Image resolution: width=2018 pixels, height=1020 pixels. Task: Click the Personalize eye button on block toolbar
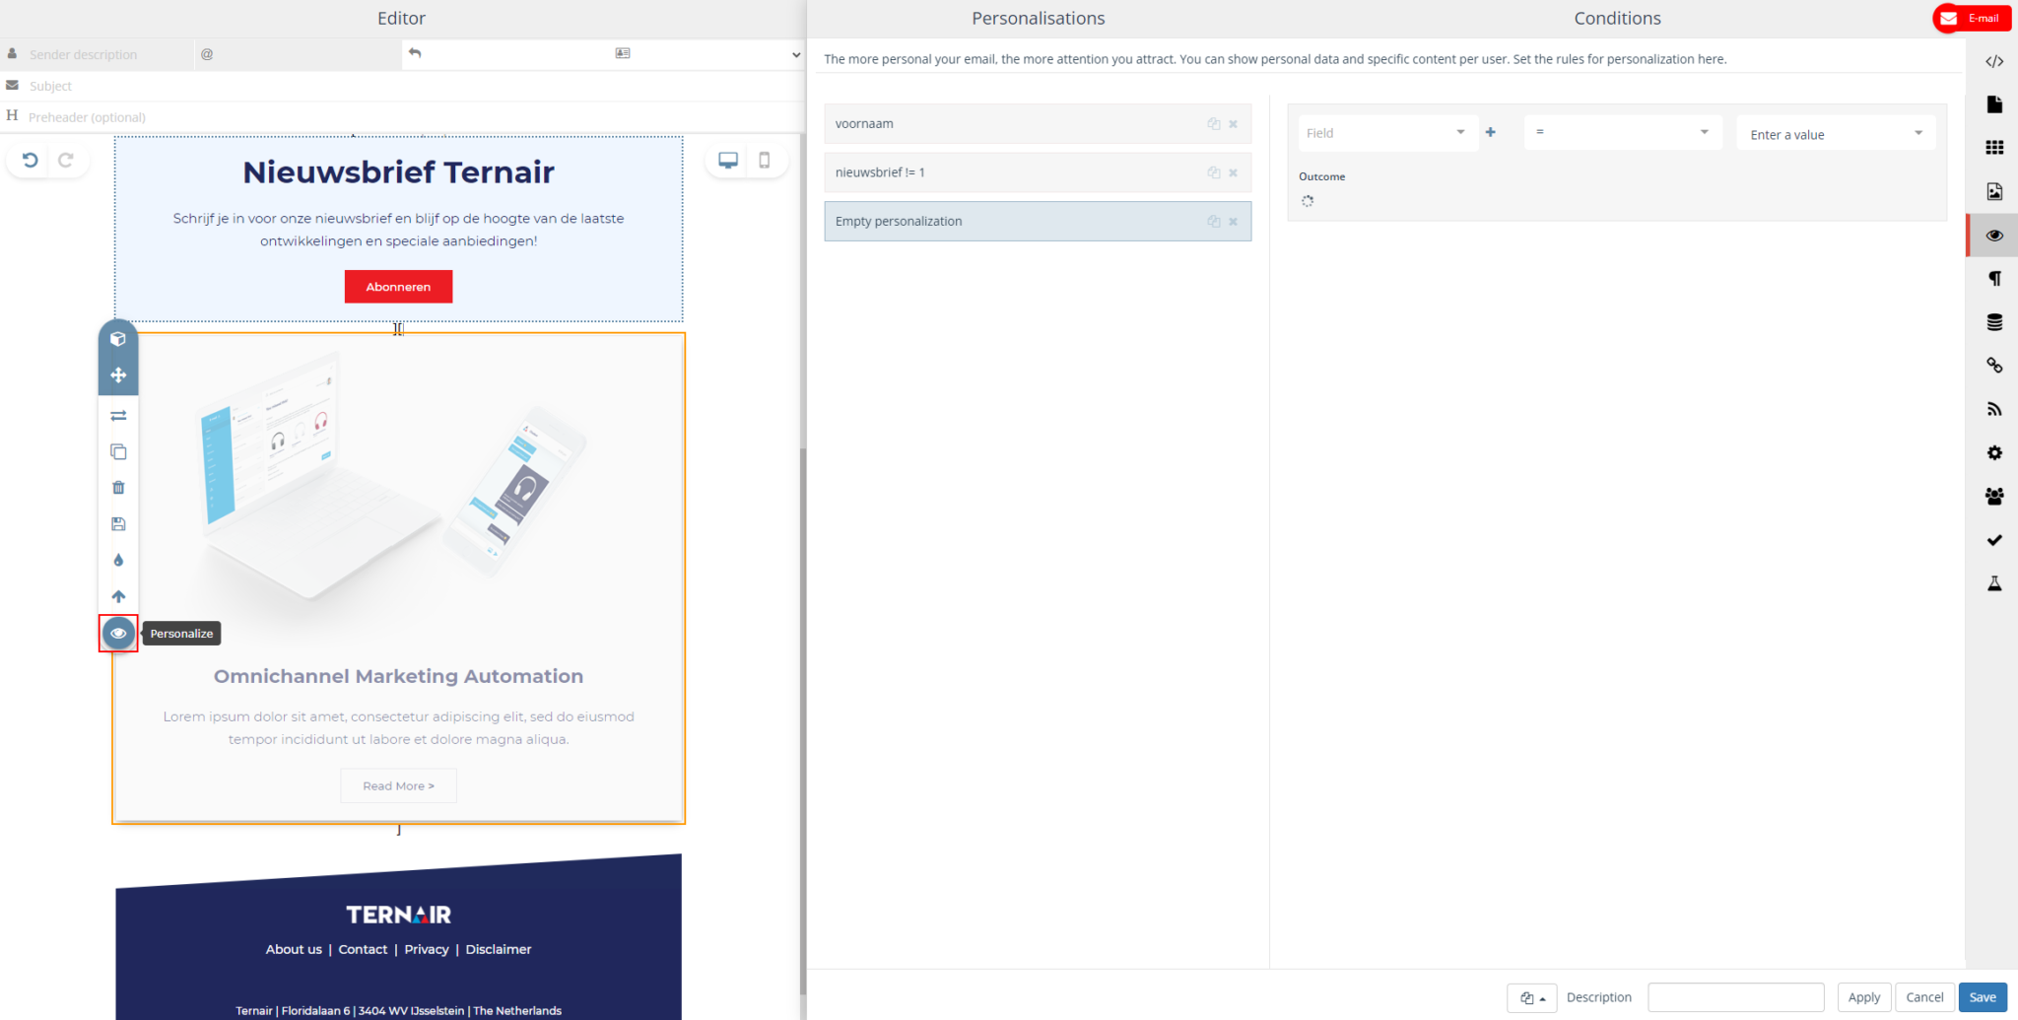(x=118, y=633)
